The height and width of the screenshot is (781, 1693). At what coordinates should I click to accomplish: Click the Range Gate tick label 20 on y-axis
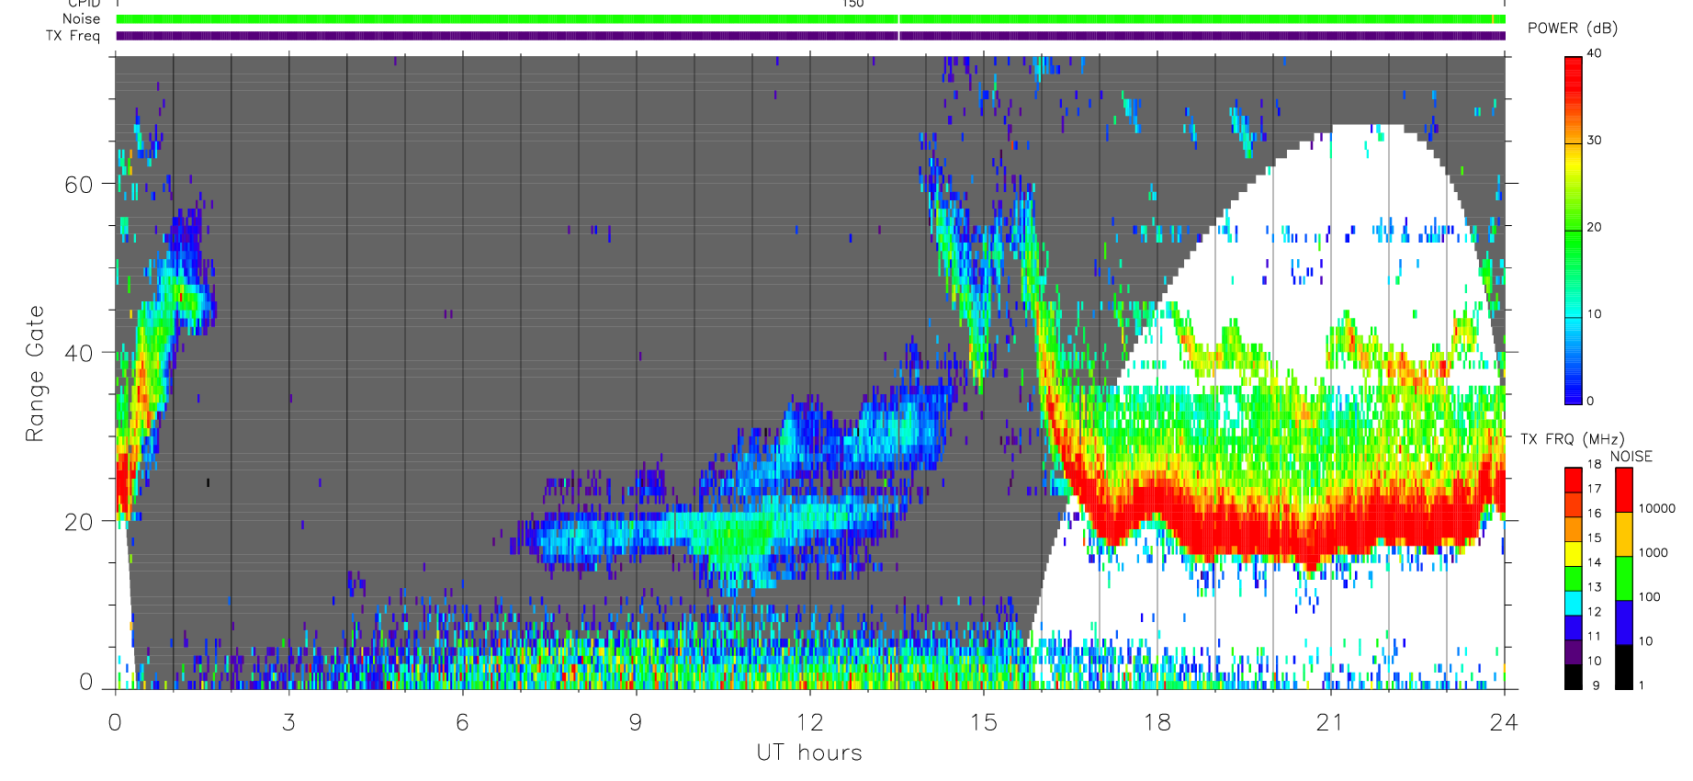[x=79, y=522]
